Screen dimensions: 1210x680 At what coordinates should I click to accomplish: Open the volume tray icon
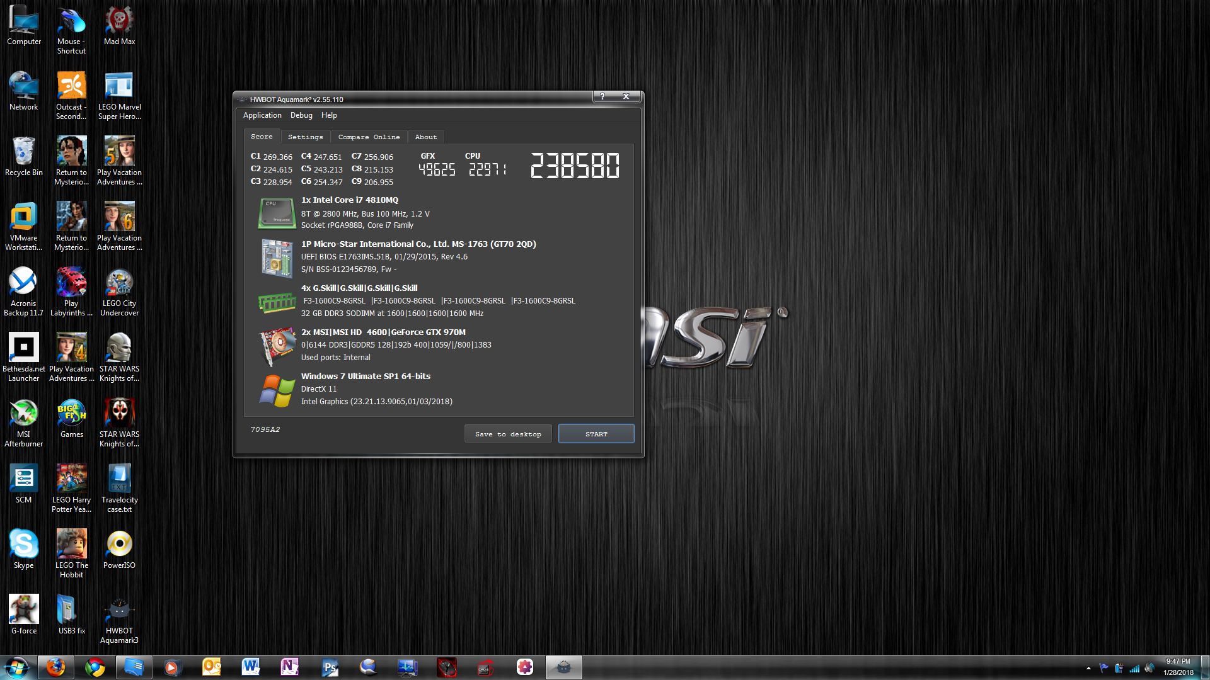tap(1149, 668)
